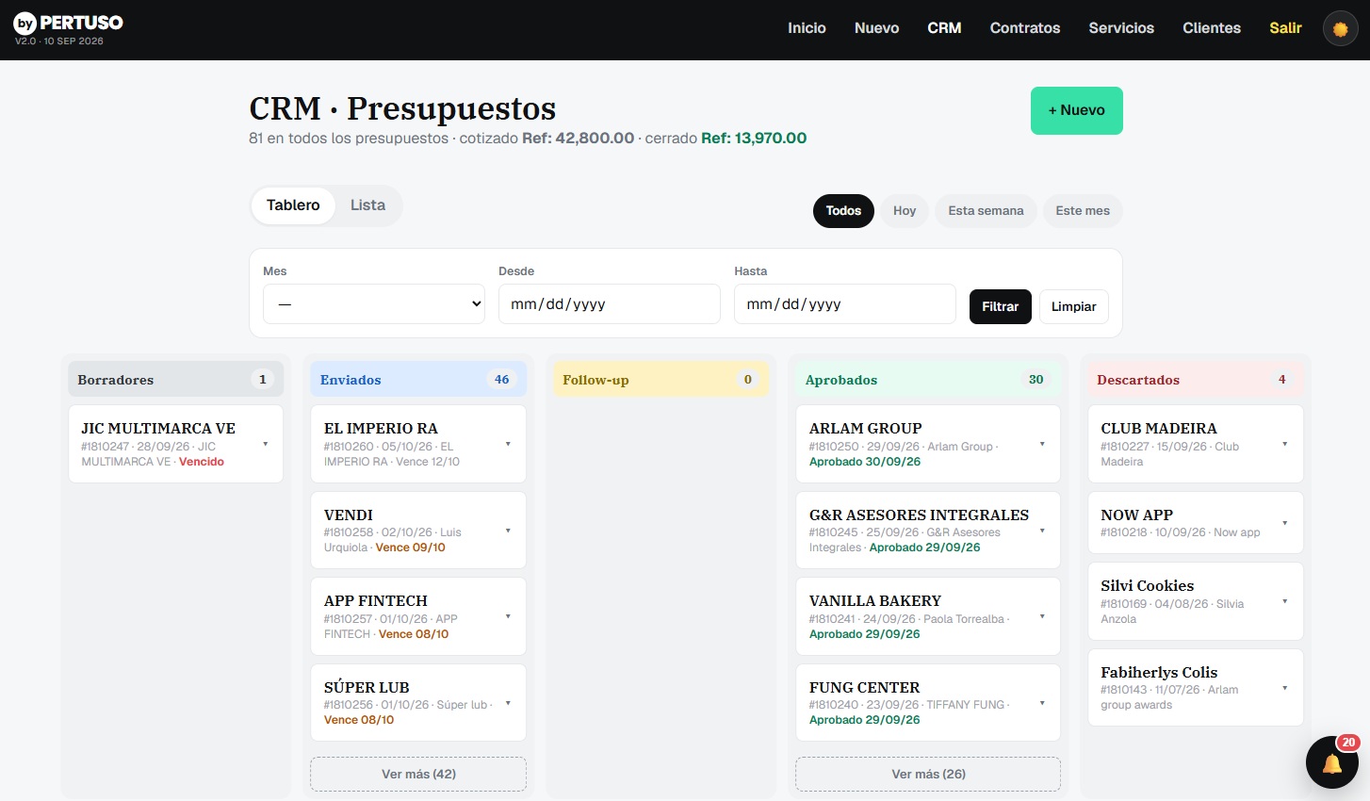Select the Este mes quick filter
Screen dimensions: 1370x801
[1083, 211]
